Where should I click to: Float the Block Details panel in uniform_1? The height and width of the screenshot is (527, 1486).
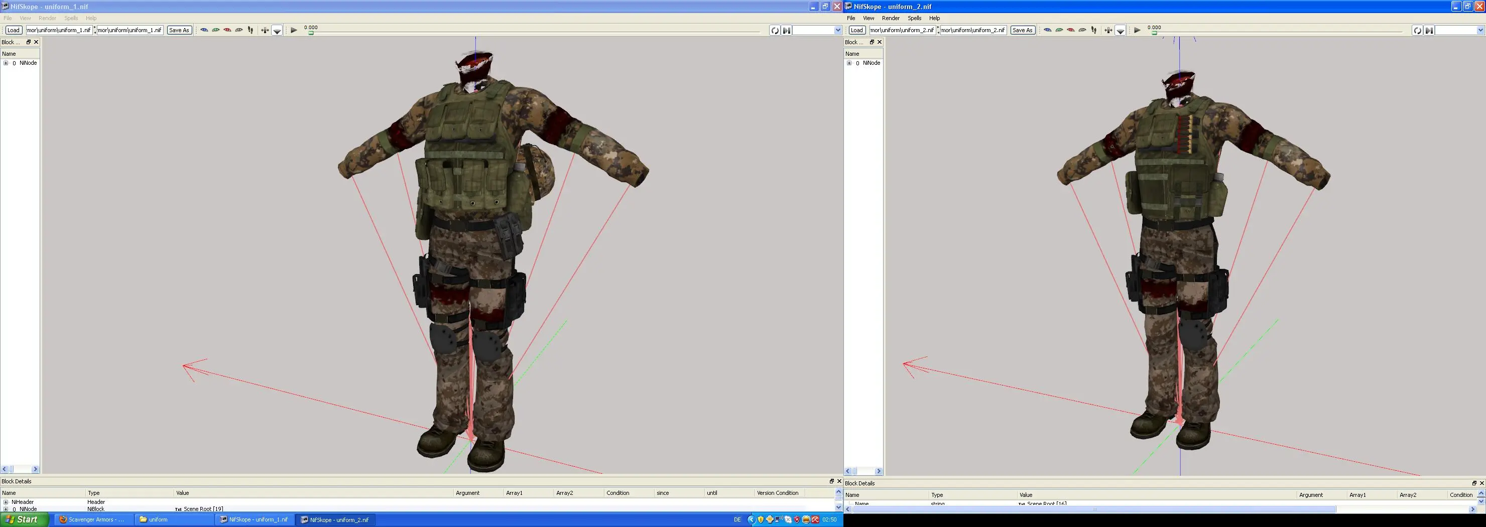tap(831, 481)
